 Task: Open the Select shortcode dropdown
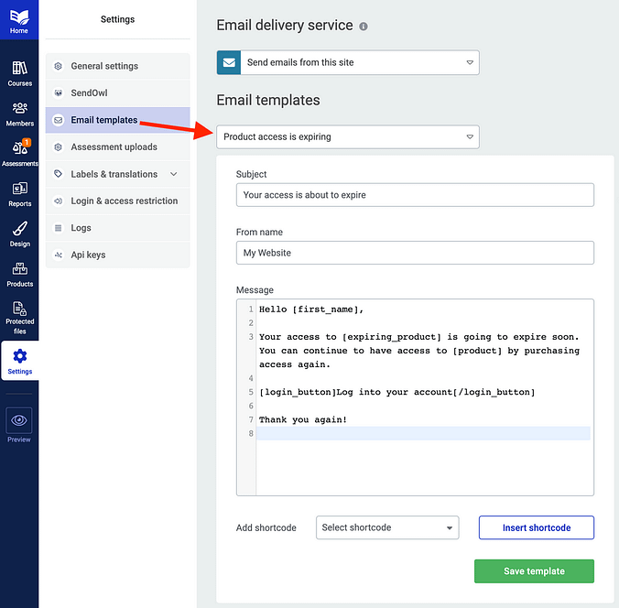(387, 527)
